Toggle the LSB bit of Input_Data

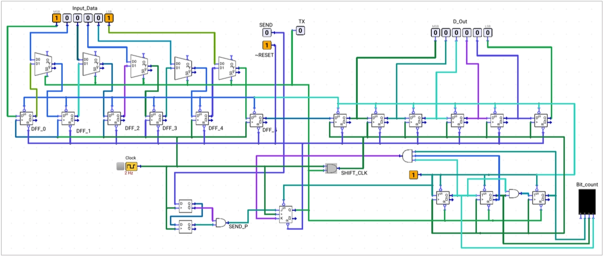(x=109, y=18)
